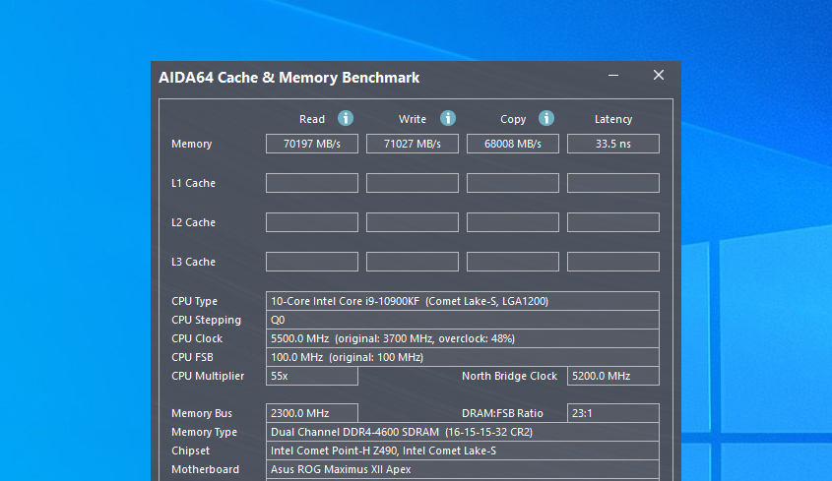Click the L3 Cache row label
Viewport: 832px width, 481px height.
coord(193,262)
